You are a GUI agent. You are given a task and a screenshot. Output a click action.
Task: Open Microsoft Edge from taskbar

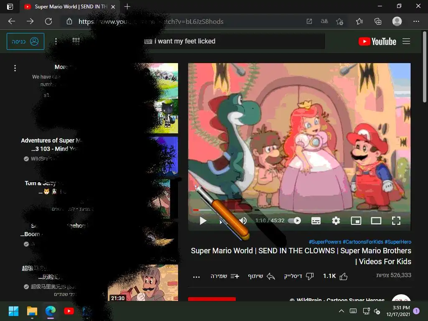(51, 311)
